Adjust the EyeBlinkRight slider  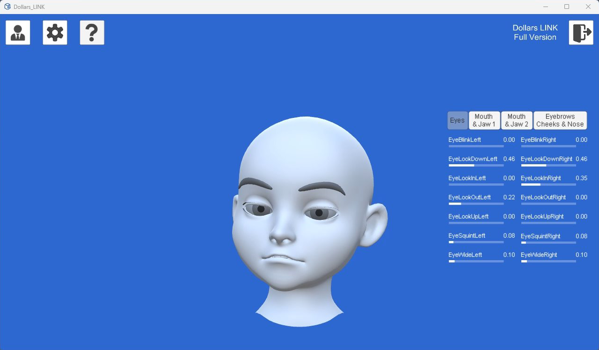(548, 146)
